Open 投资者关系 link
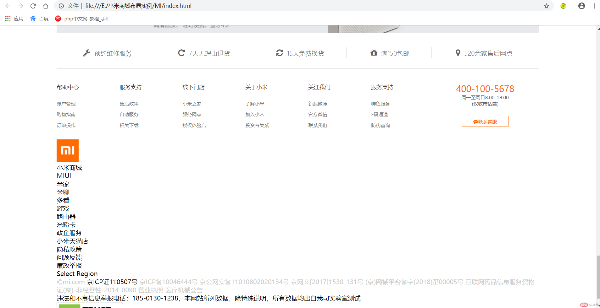 pyautogui.click(x=257, y=125)
